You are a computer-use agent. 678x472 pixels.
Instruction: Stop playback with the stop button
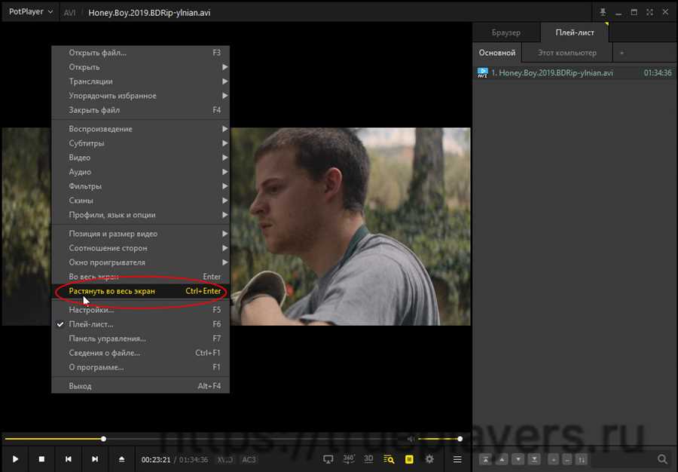click(41, 459)
